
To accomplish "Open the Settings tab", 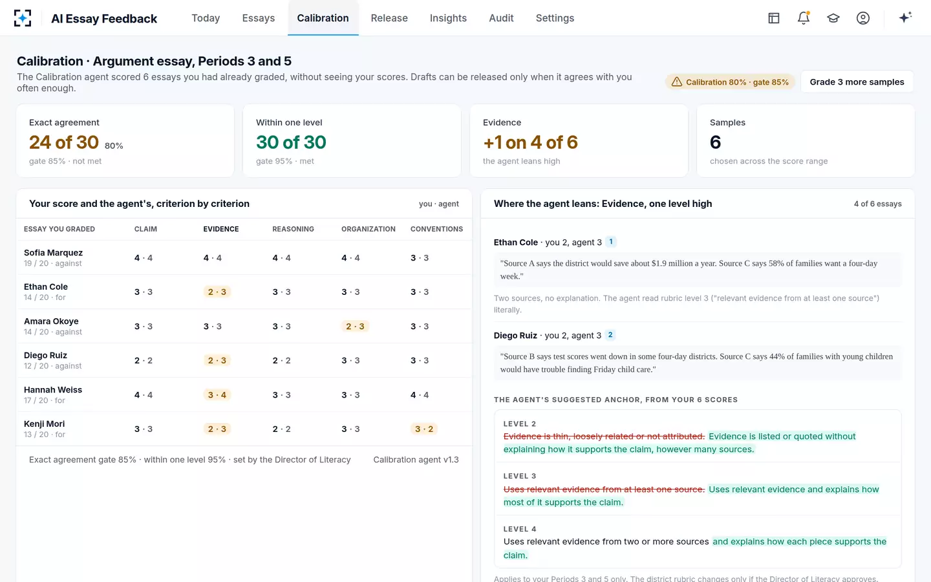I will pos(555,18).
